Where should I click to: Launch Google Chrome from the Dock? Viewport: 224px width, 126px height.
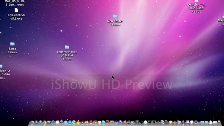tap(44, 122)
